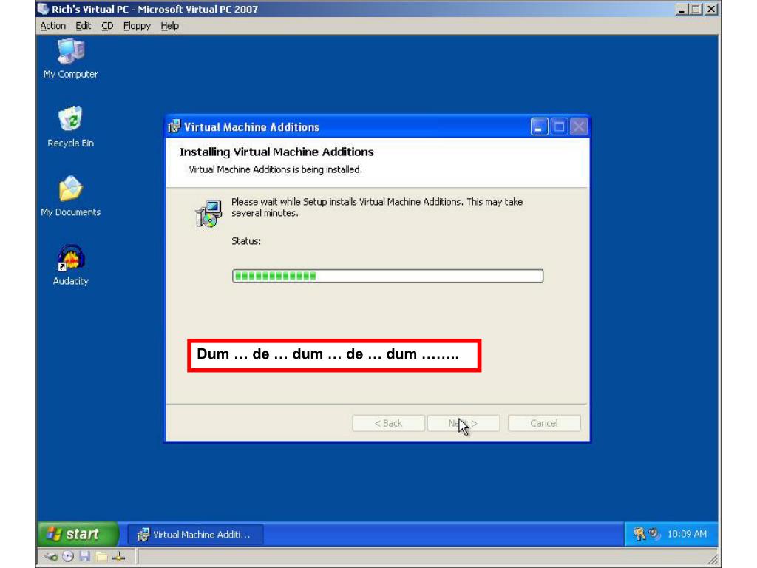Click the second system tray icon near clock
Screen dimensions: 757x568
[x=654, y=534]
